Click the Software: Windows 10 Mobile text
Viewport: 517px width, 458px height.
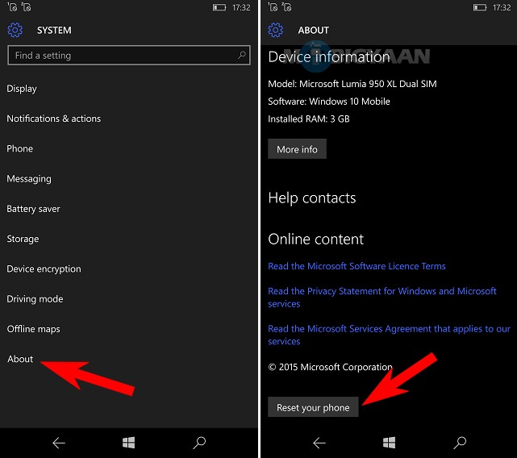[x=329, y=102]
